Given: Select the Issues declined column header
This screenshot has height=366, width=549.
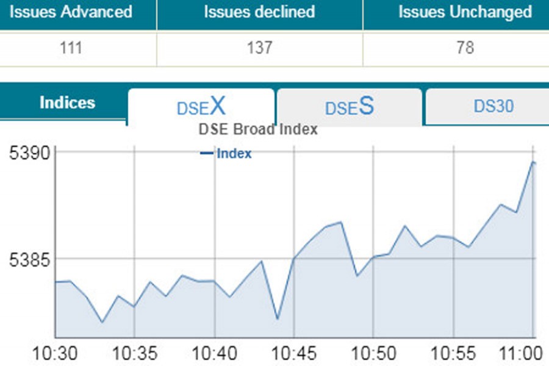Looking at the screenshot, I should 259,12.
